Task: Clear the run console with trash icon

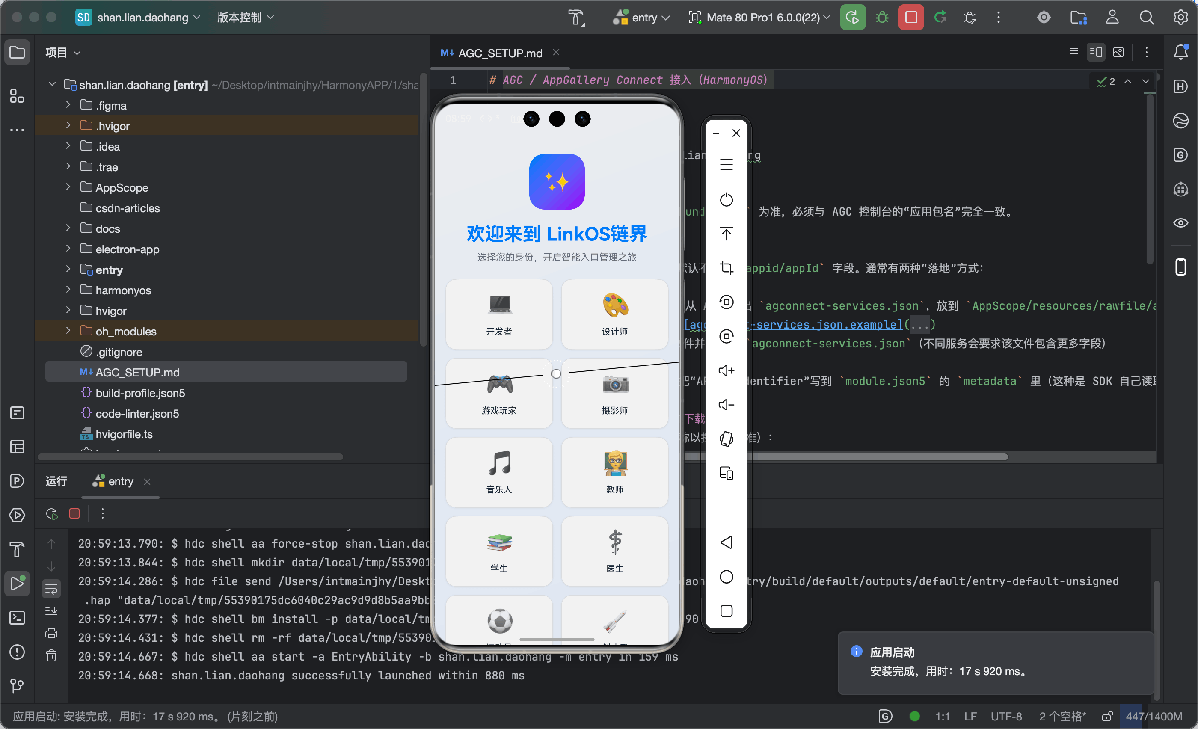Action: [51, 655]
